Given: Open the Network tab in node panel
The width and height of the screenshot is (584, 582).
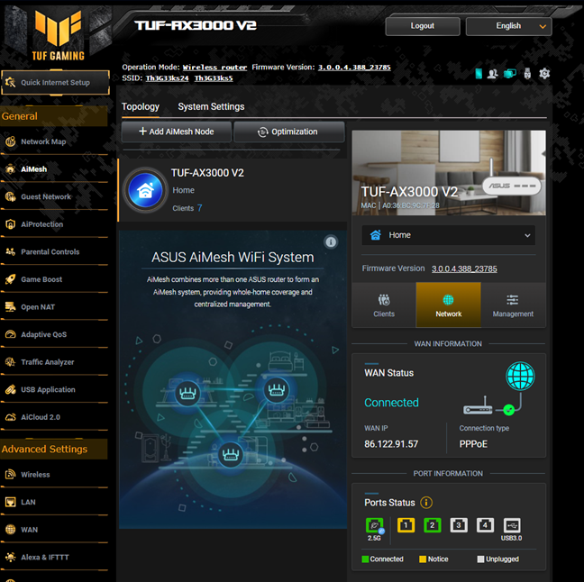Looking at the screenshot, I should pos(449,305).
